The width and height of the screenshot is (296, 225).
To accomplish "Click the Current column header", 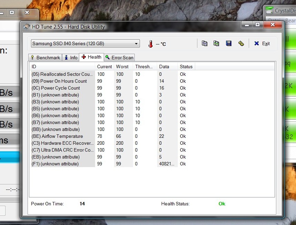I will [x=104, y=67].
